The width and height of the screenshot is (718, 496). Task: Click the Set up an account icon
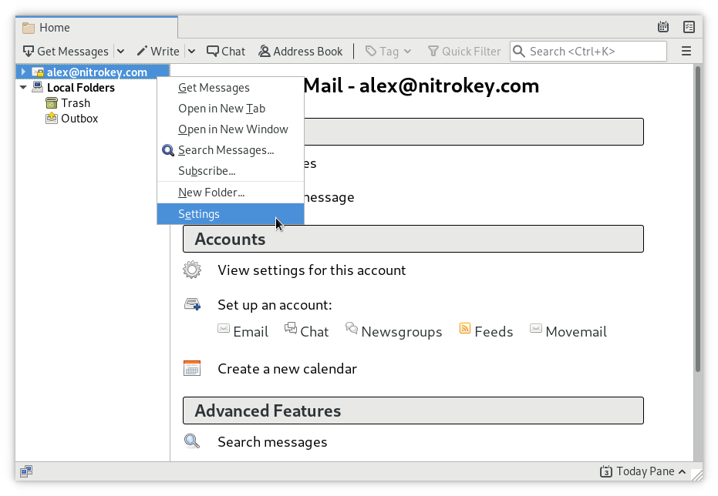click(192, 304)
